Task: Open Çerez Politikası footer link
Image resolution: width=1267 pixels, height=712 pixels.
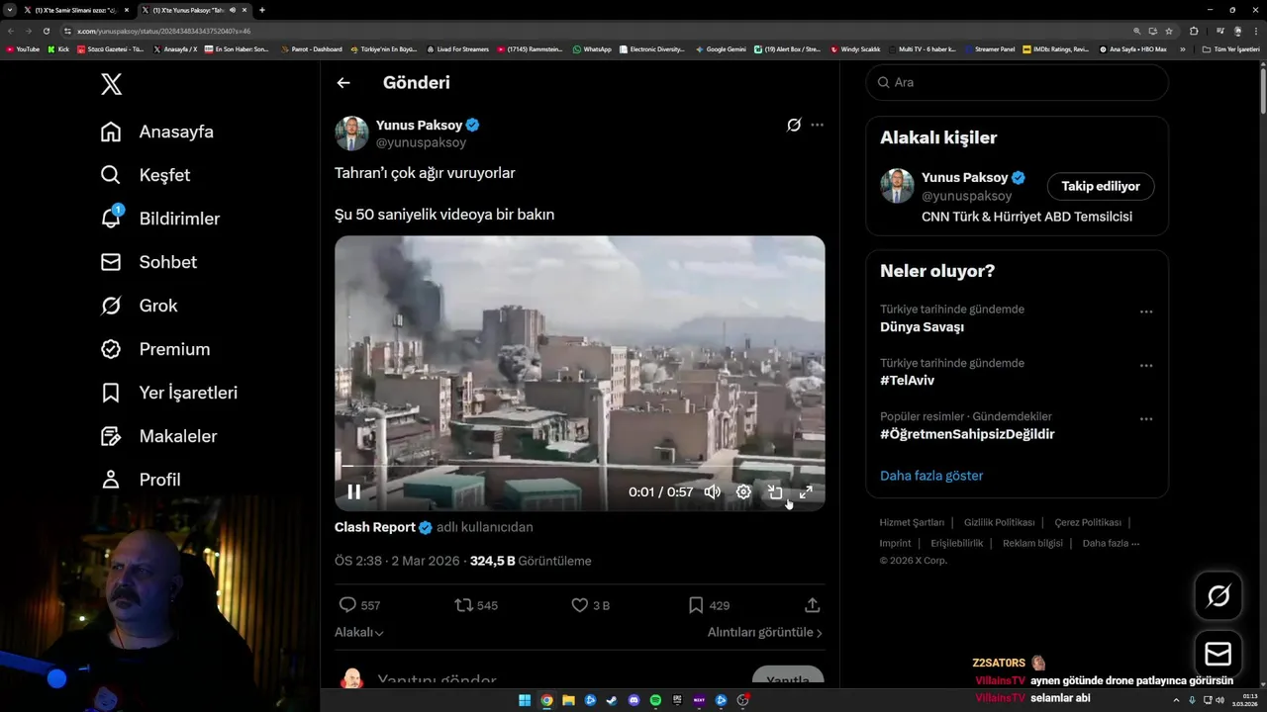Action: click(1088, 522)
